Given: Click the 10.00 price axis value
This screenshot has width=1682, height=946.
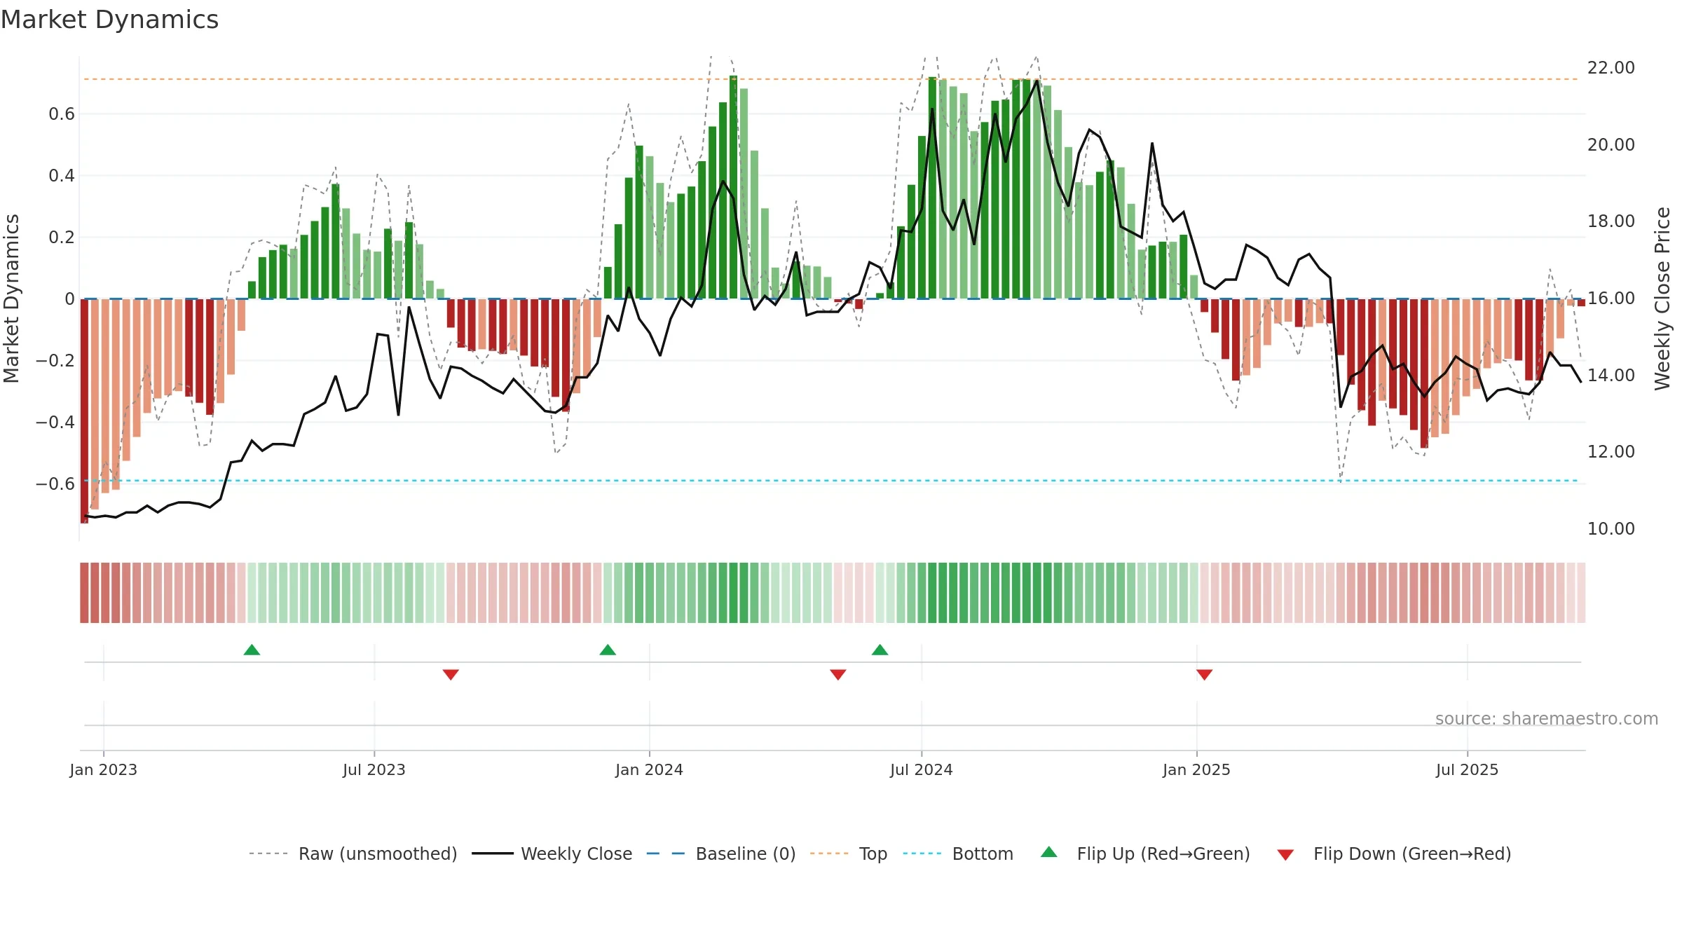Looking at the screenshot, I should tap(1611, 529).
